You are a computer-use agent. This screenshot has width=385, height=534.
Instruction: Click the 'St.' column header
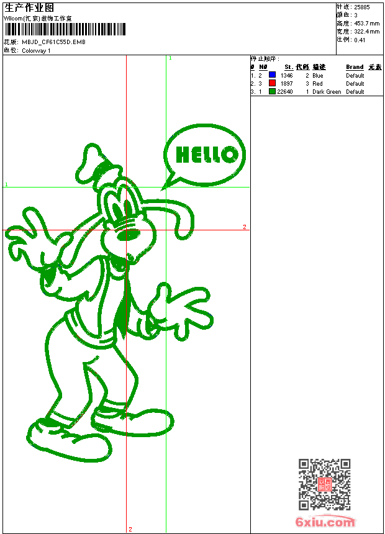click(289, 67)
